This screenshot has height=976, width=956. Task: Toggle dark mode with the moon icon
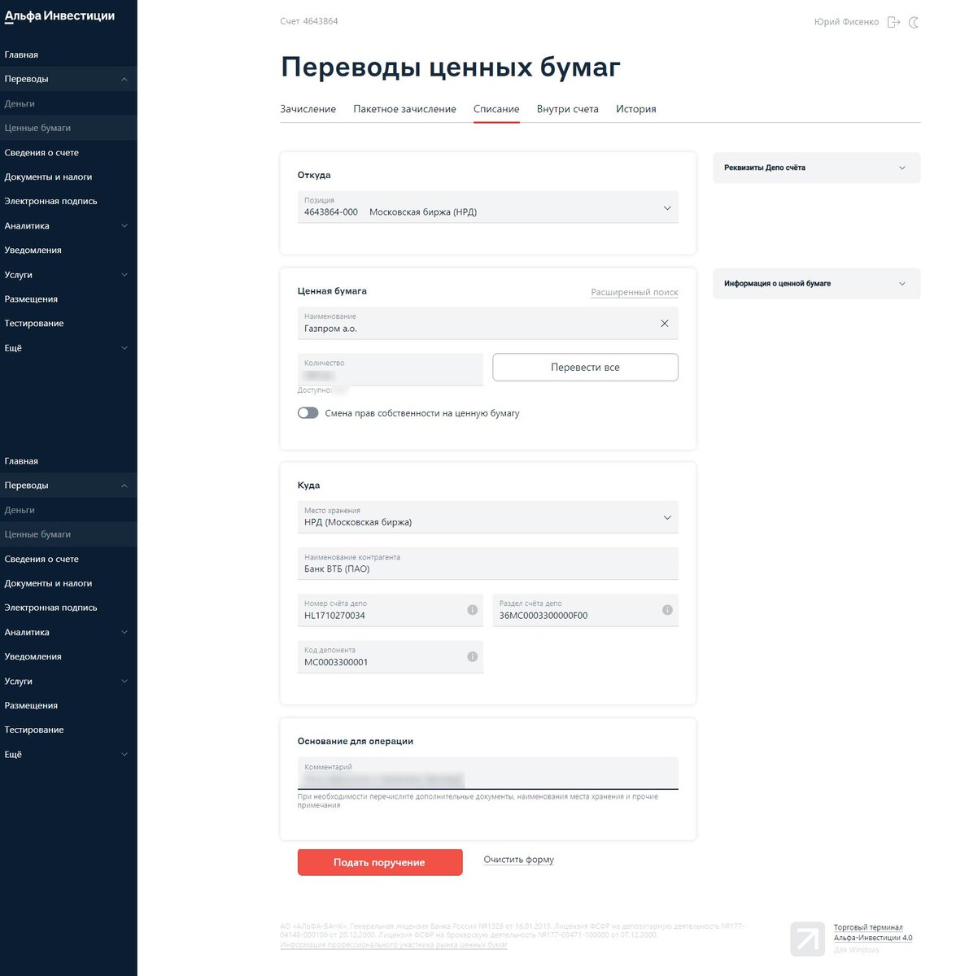[915, 22]
